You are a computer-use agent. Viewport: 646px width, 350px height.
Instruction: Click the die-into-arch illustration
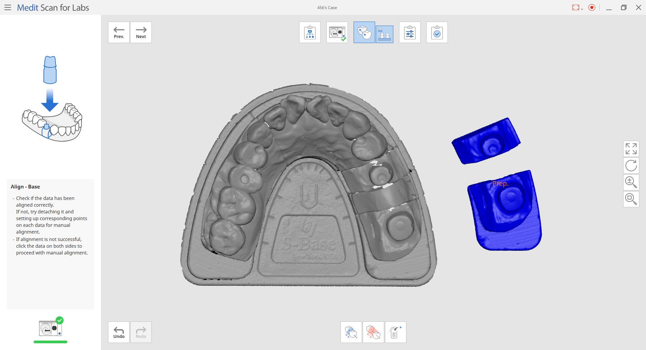[x=52, y=99]
